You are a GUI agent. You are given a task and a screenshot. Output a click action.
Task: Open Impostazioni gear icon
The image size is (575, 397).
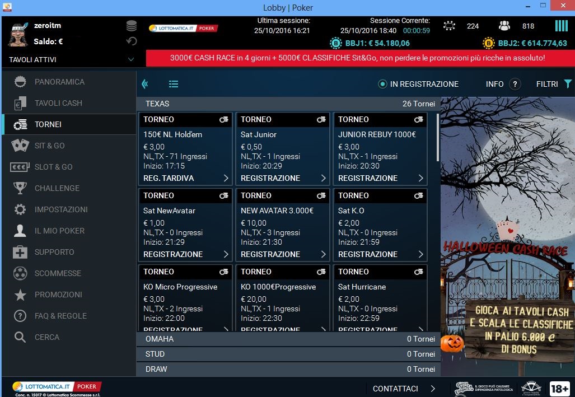tap(20, 209)
